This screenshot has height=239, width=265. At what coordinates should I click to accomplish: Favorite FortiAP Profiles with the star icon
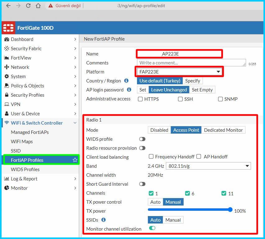pos(75,160)
